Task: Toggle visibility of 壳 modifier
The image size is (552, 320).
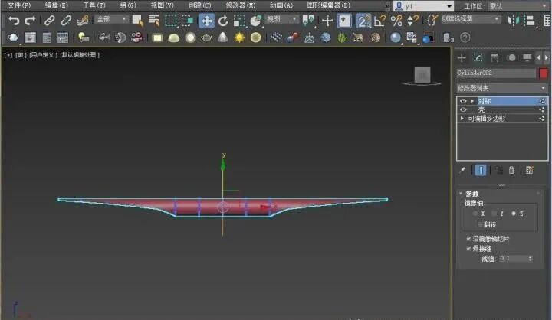Action: coord(463,109)
